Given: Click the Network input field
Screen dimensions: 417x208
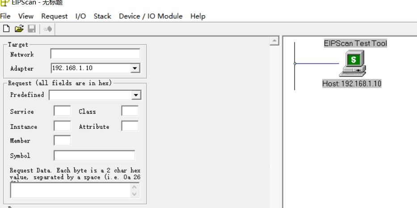Looking at the screenshot, I should pyautogui.click(x=95, y=54).
